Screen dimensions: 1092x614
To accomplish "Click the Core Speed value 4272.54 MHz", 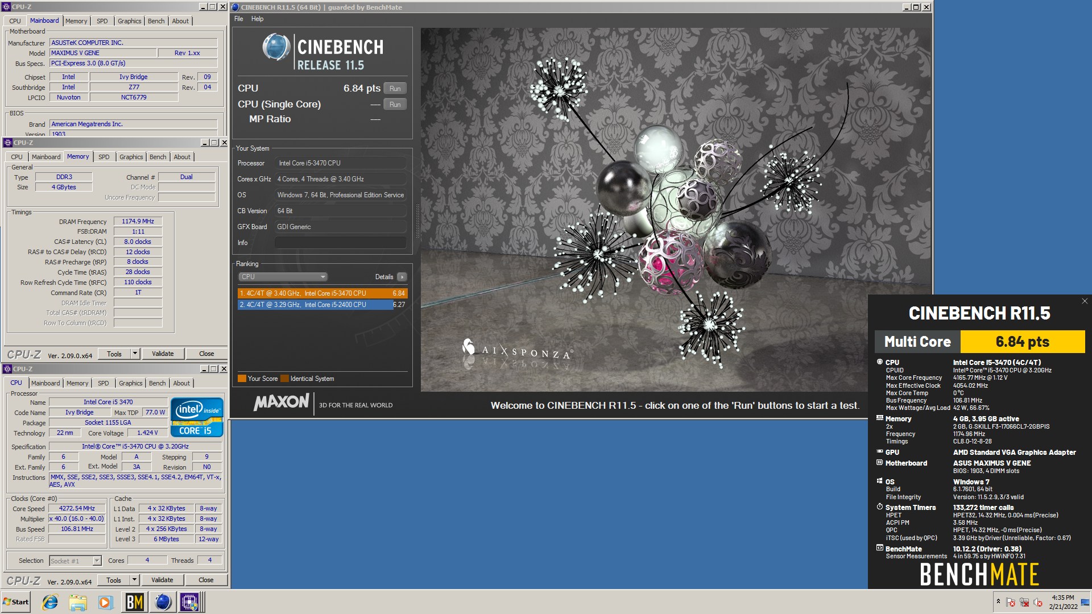I will point(77,509).
